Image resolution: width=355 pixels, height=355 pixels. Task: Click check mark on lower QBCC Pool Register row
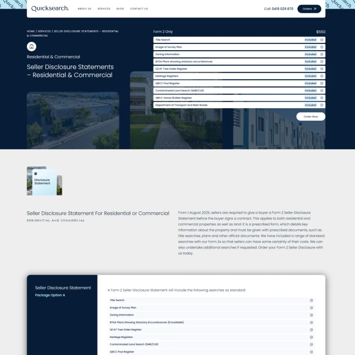(x=311, y=352)
